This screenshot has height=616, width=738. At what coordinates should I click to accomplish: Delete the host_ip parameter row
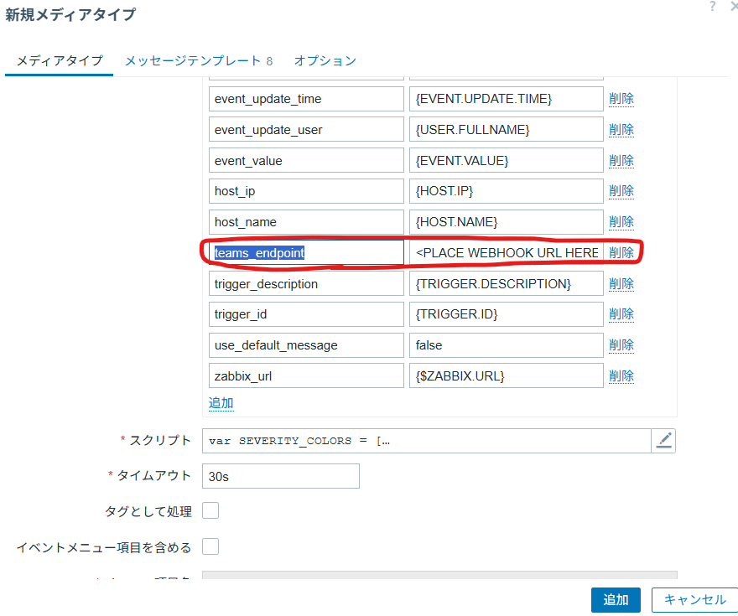621,191
